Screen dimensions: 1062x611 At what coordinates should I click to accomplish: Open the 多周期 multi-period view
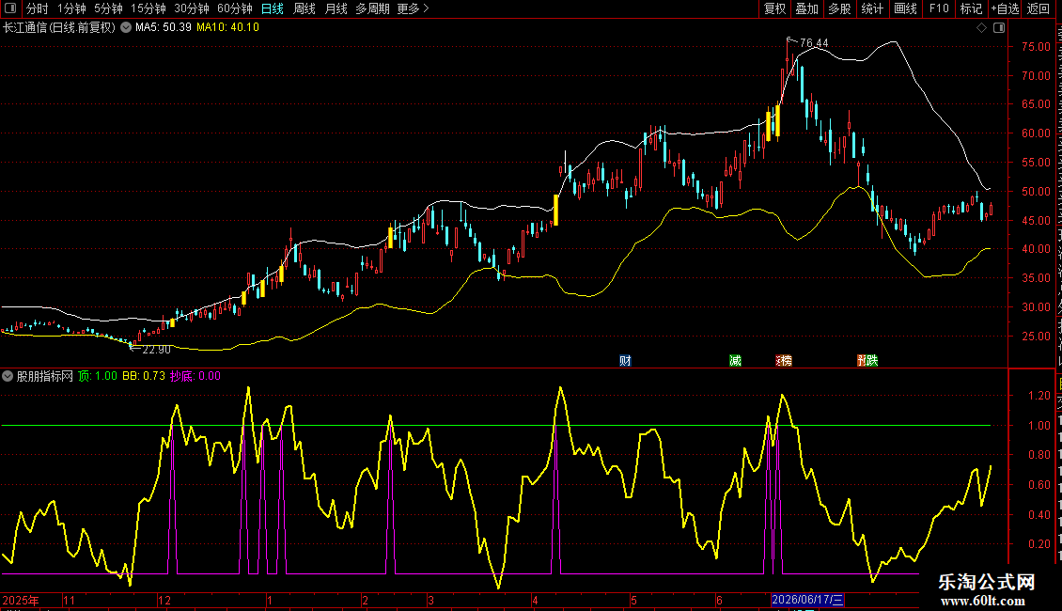(372, 8)
